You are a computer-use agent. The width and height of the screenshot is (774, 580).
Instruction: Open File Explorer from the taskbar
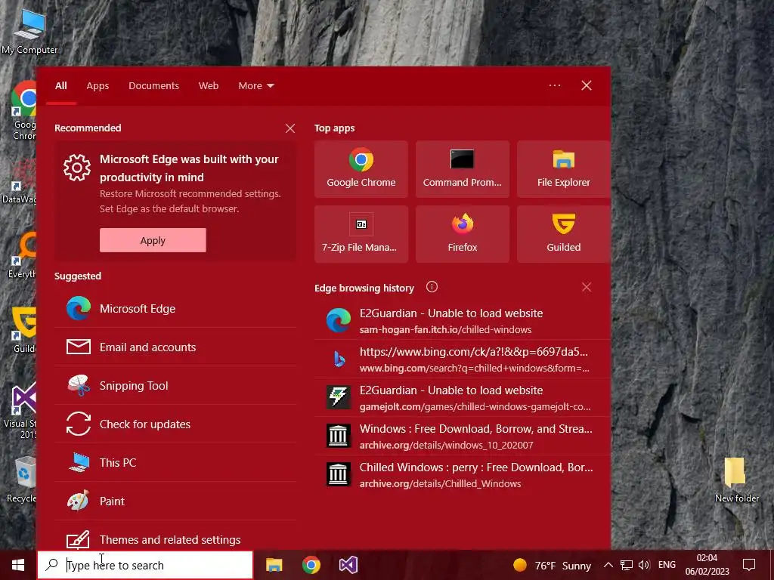274,565
